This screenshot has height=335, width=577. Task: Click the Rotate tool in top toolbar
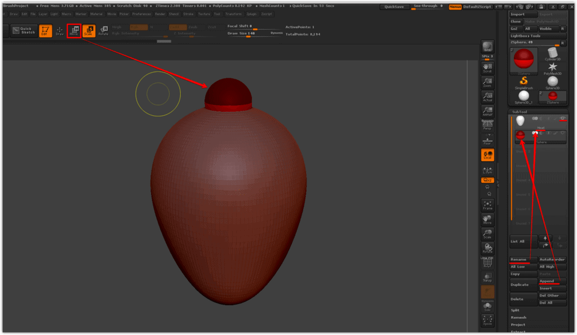(x=103, y=31)
